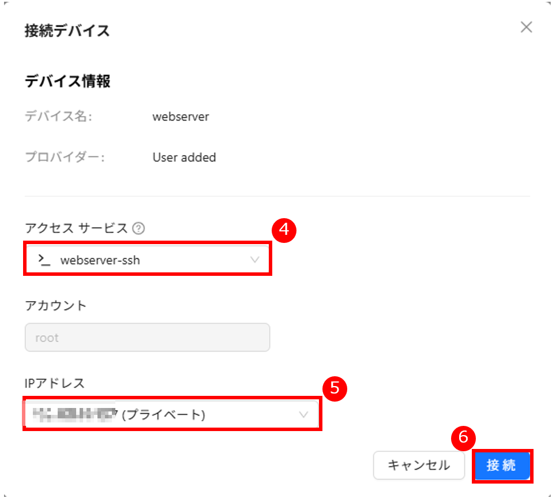Open the webserver-ssh access service dropdown
This screenshot has height=498, width=552.
point(147,260)
